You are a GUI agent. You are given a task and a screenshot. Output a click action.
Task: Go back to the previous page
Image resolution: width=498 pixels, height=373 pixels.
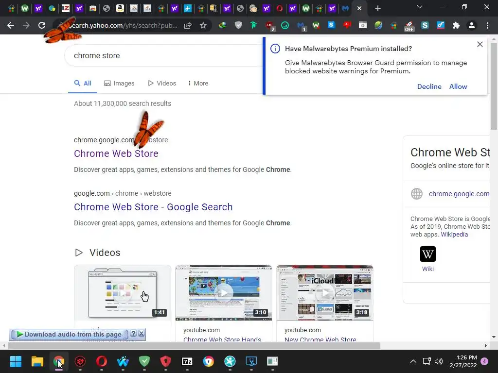click(11, 25)
